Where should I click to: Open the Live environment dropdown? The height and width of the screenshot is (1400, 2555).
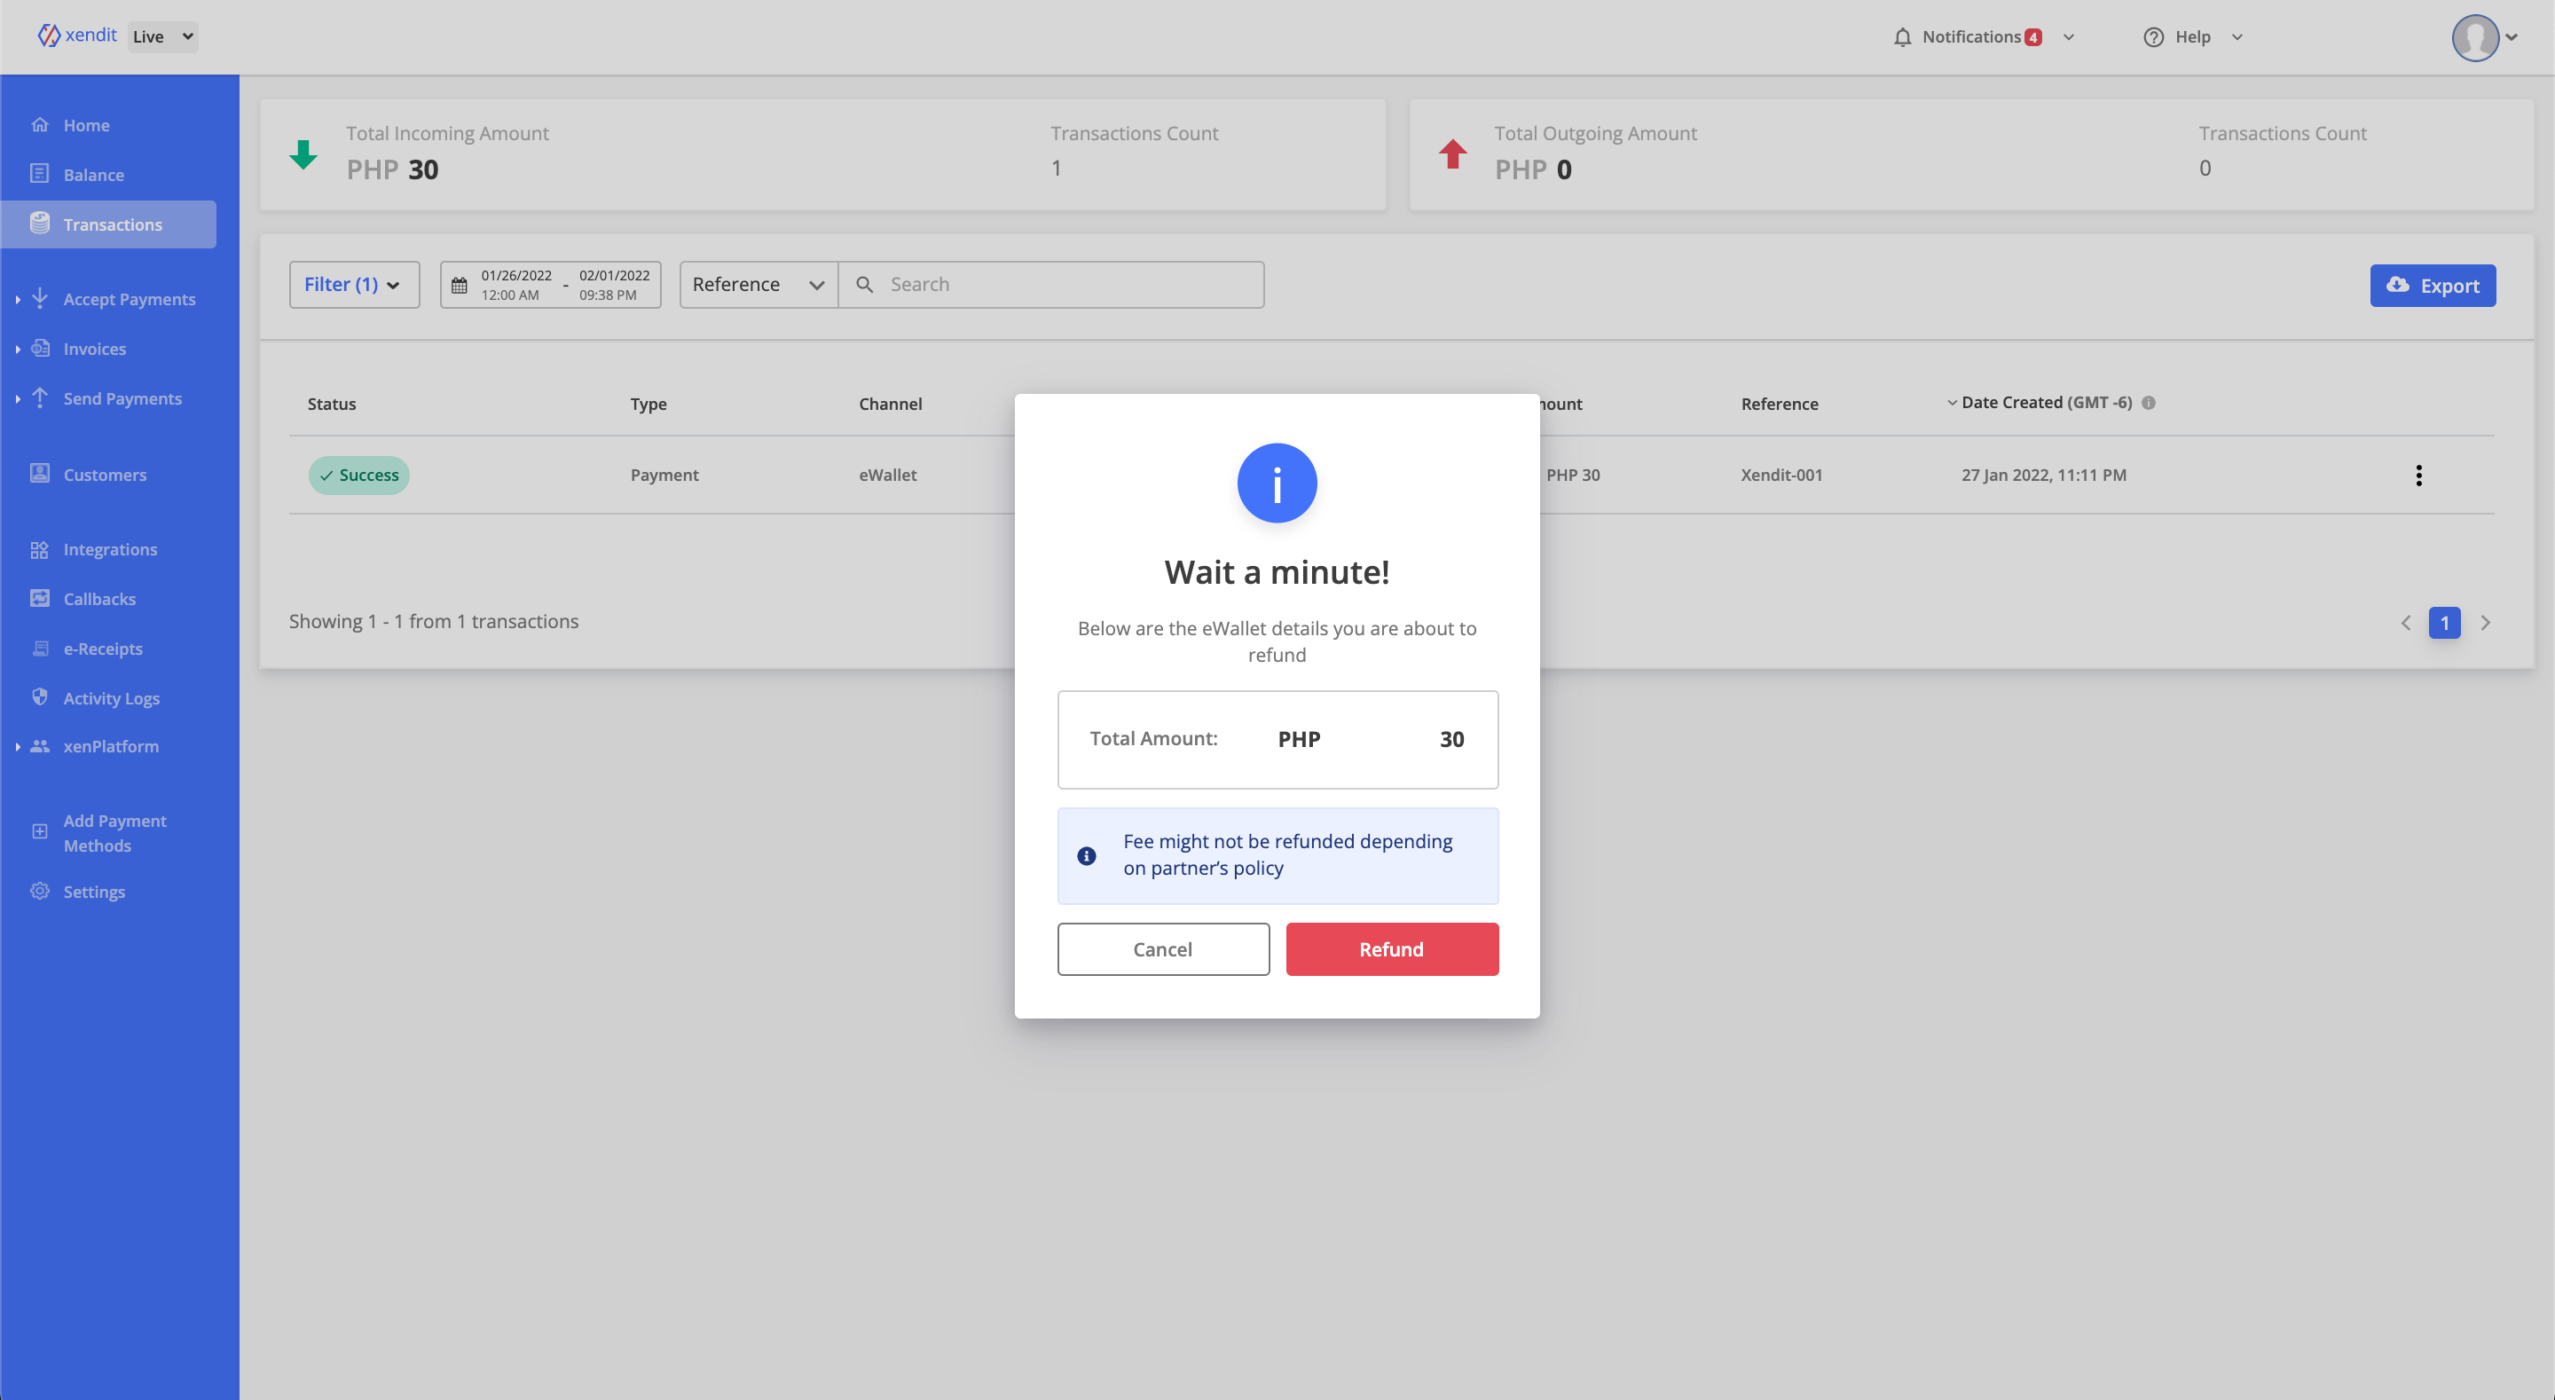[x=161, y=35]
